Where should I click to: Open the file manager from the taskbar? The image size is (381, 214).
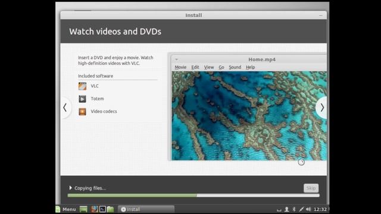click(x=110, y=209)
